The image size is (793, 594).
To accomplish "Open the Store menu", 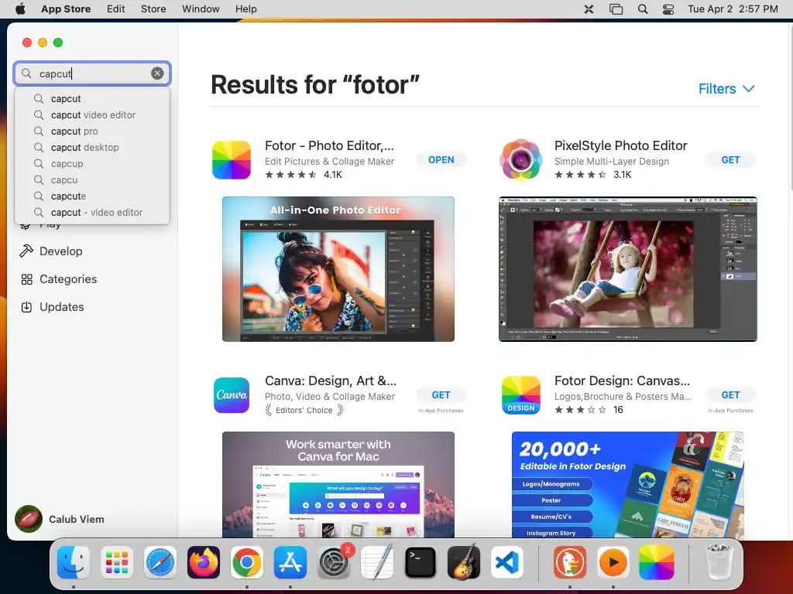I will pos(153,9).
